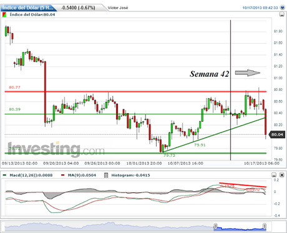Click the Histogram legend icon
The image size is (287, 233).
coord(106,176)
